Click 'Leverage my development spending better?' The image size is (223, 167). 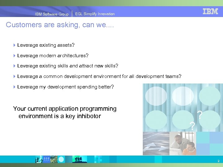tap(66, 87)
